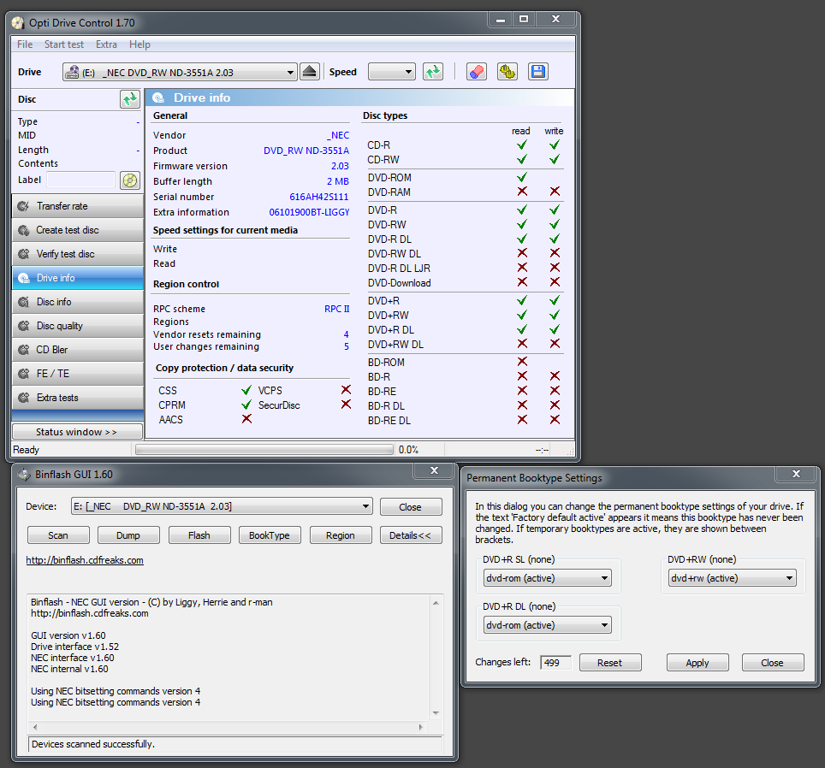Image resolution: width=825 pixels, height=768 pixels.
Task: Expand the Drive selection dropdown
Action: point(290,73)
